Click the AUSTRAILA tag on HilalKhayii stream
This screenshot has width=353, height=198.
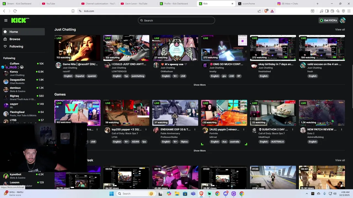[x=277, y=142]
